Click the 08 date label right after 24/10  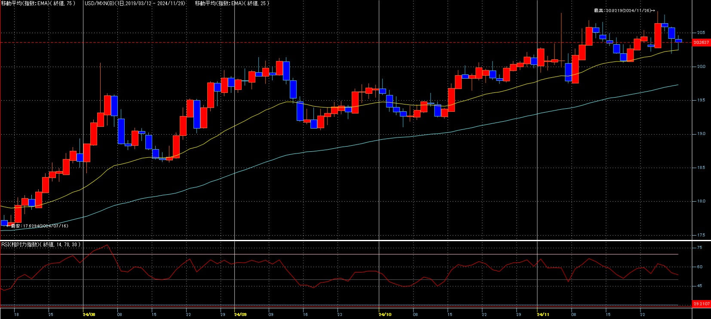click(415, 315)
